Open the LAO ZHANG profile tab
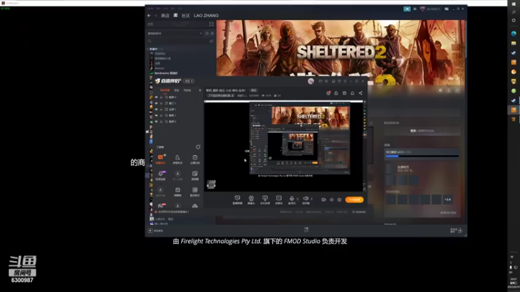Viewport: 520px width, 292px height. coord(206,16)
